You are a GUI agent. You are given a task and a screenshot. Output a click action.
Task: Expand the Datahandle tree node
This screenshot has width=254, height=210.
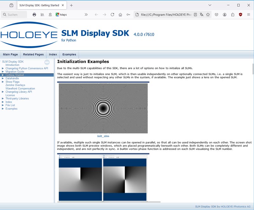click(x=3, y=79)
